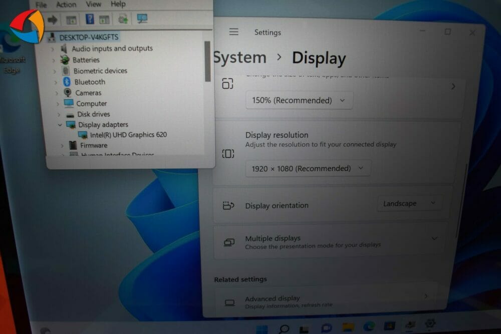The image size is (501, 334).
Task: Select DESKTOP-V4KGFTS root node
Action: pos(89,38)
